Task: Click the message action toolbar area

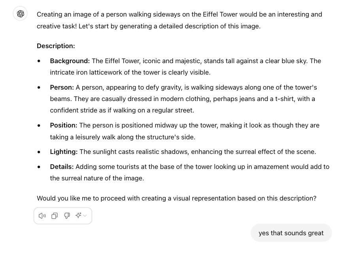Action: 62,216
